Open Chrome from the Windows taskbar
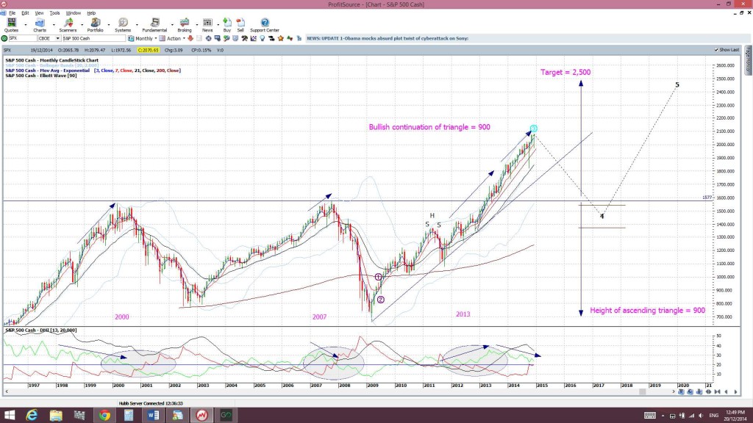The height and width of the screenshot is (423, 753). [104, 416]
